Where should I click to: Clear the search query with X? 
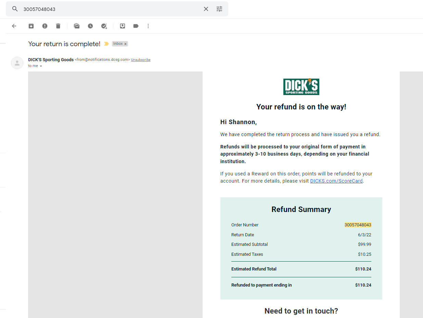point(206,9)
